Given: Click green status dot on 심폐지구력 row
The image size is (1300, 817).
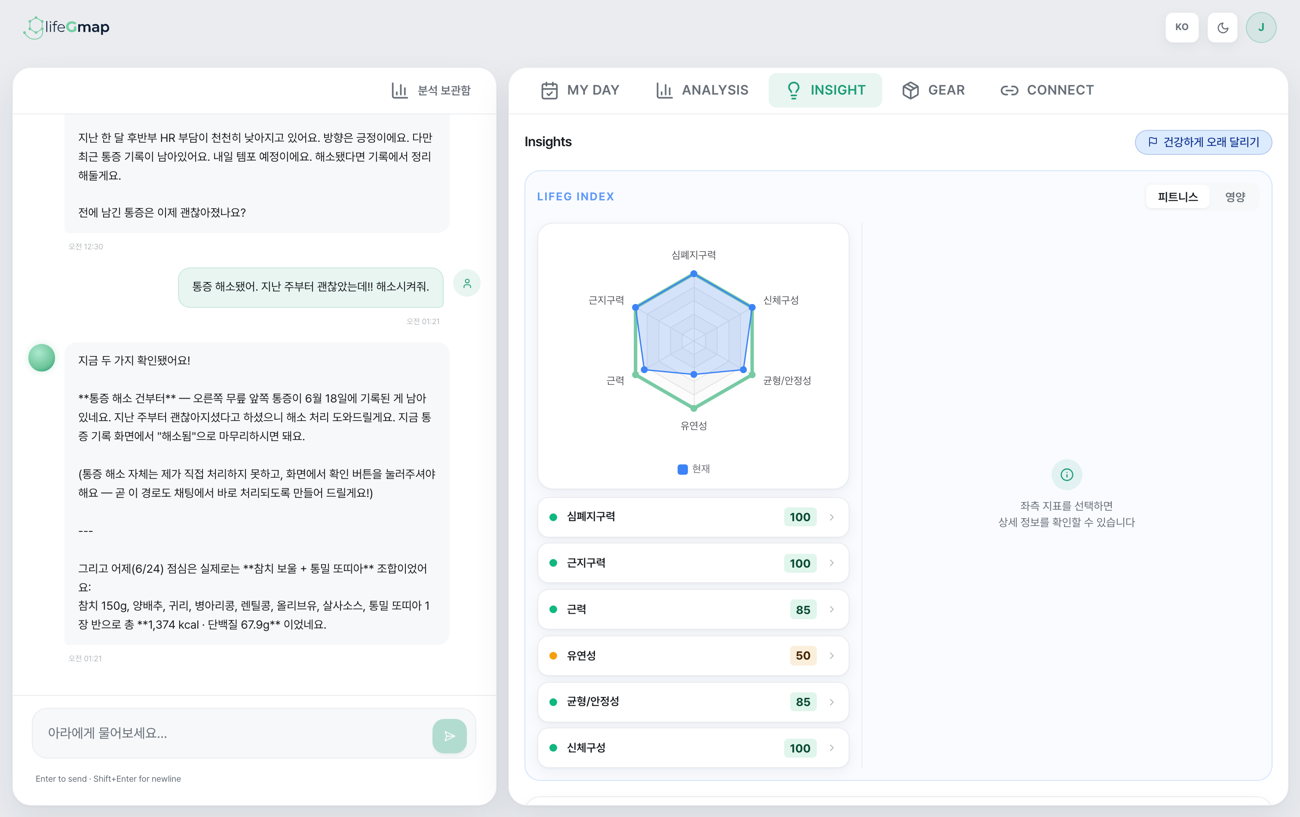Looking at the screenshot, I should [x=553, y=517].
